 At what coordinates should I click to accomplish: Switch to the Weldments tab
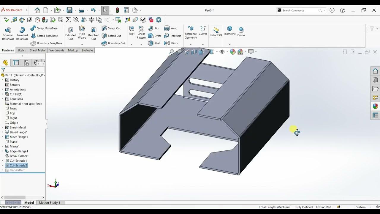click(57, 50)
